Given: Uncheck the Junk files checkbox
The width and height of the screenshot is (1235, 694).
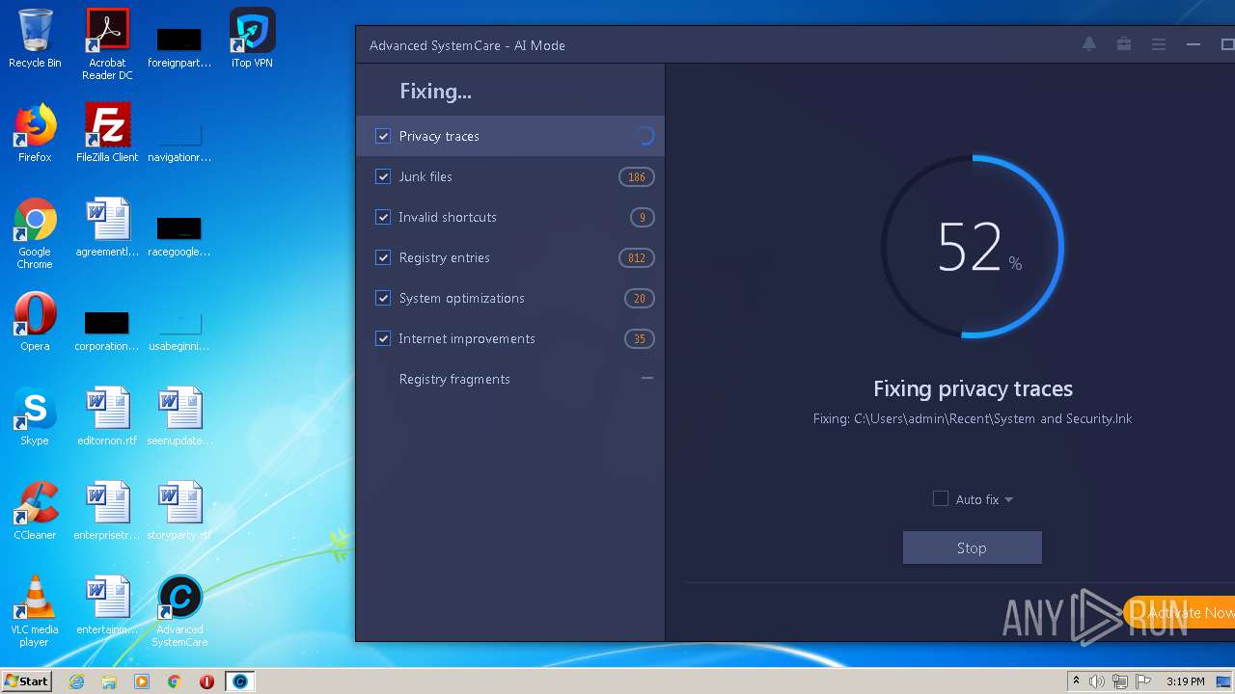Looking at the screenshot, I should (383, 176).
